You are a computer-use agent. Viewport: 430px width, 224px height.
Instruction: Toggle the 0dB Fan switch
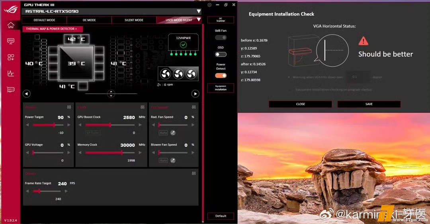click(x=221, y=37)
